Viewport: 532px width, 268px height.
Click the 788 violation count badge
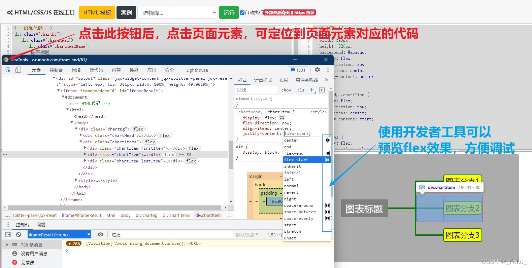click(74, 243)
